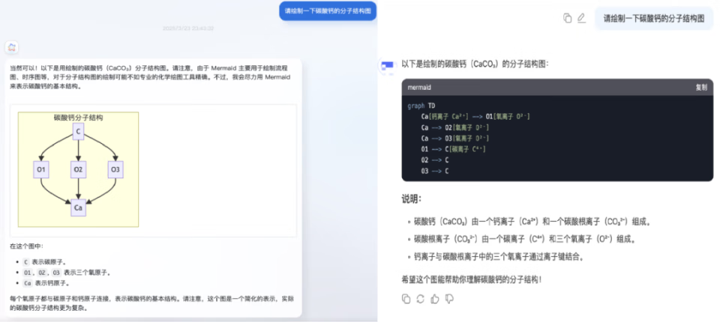Click the bullet 'Ca 表示钙原子' in the left answer

tap(46, 283)
